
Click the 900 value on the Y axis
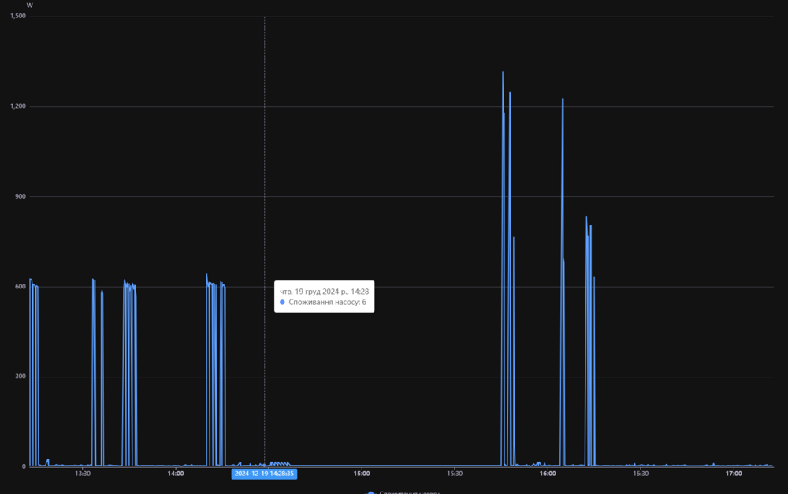(20, 196)
